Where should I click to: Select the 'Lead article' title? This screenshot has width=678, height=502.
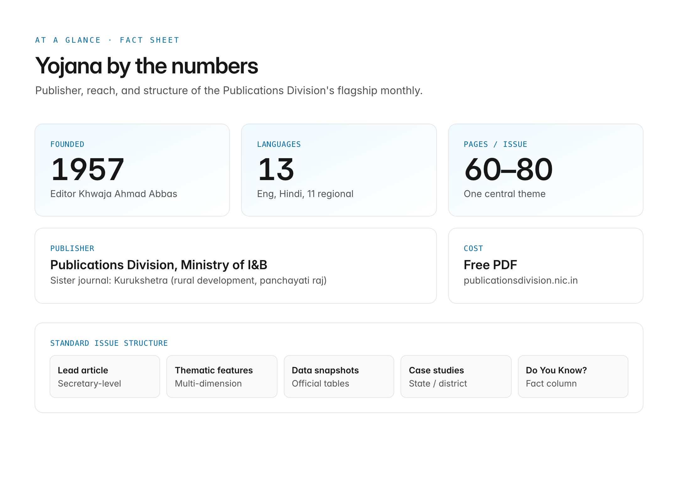click(83, 370)
